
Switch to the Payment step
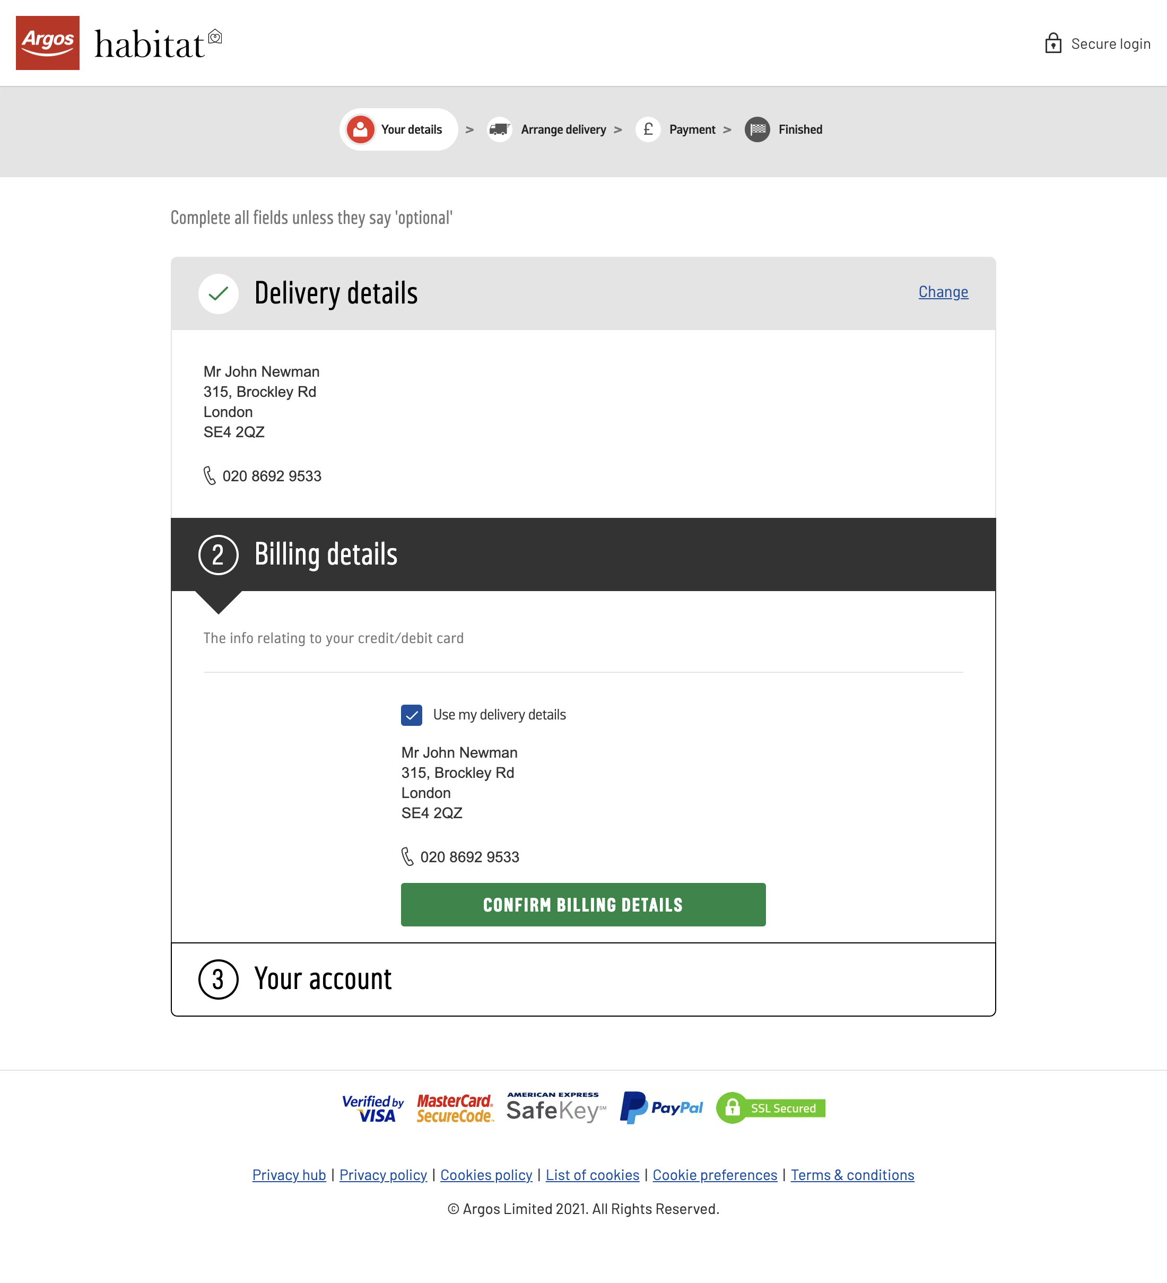(x=692, y=129)
